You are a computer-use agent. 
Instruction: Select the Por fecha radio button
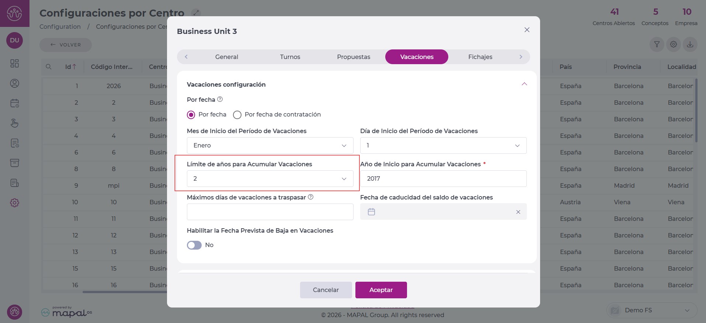[191, 115]
